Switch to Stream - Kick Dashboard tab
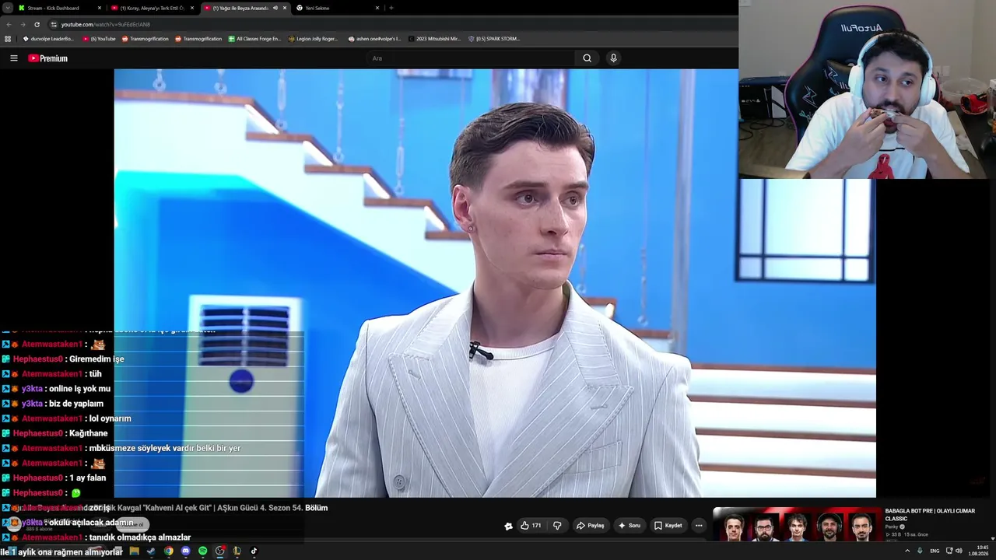This screenshot has height=560, width=996. click(59, 8)
